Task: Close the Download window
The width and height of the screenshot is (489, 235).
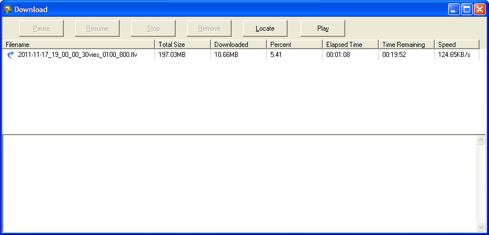Action: [x=479, y=9]
